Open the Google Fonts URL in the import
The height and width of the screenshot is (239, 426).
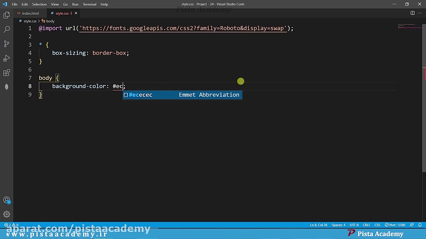tap(183, 28)
